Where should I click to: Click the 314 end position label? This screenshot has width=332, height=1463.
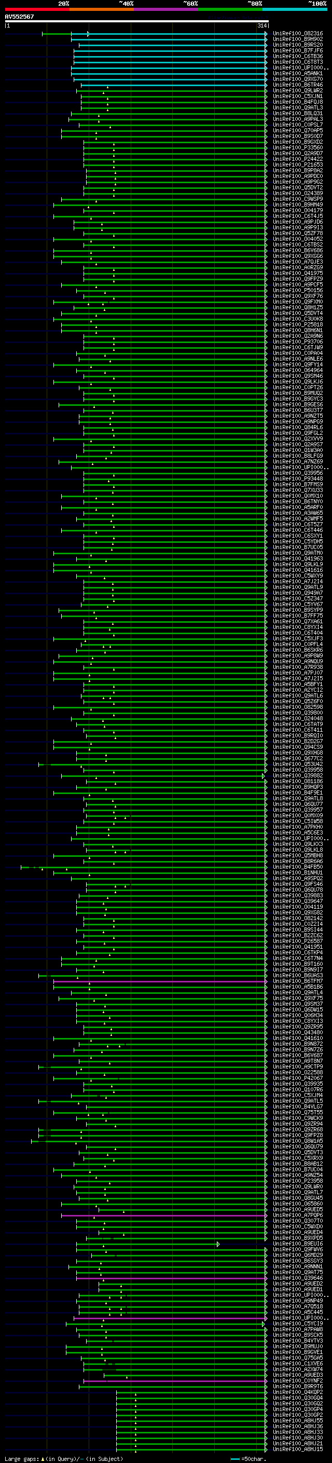(x=262, y=25)
